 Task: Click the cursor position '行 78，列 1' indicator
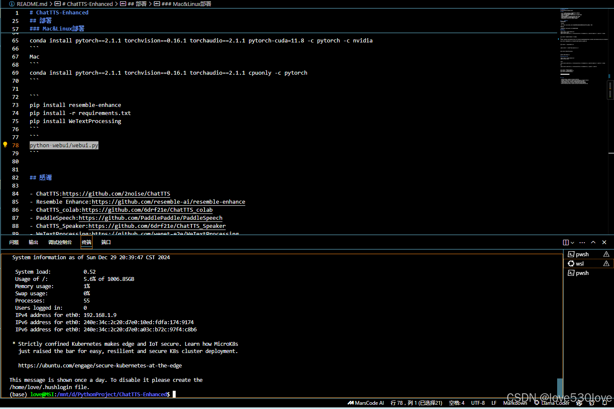[x=416, y=403]
